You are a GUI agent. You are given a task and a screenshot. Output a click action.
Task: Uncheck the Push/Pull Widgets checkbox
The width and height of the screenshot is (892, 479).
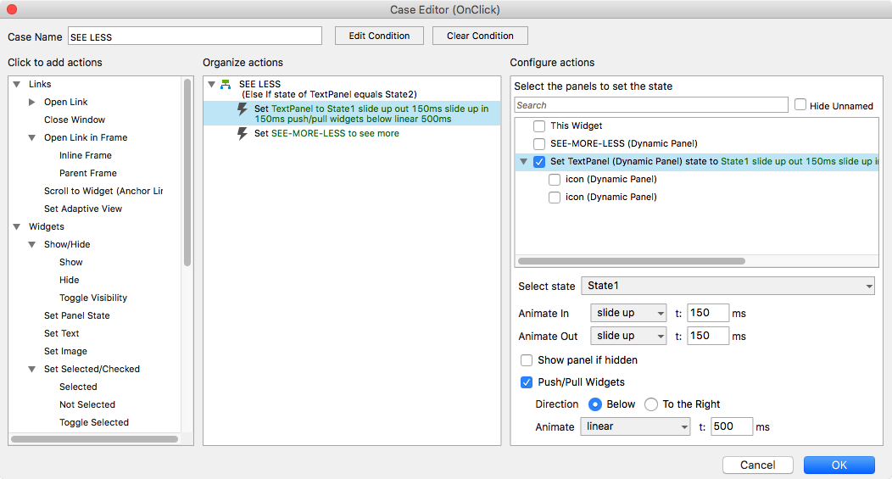click(527, 382)
